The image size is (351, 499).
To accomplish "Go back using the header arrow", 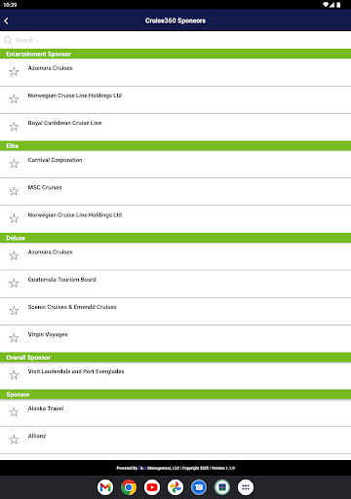I will pyautogui.click(x=7, y=20).
